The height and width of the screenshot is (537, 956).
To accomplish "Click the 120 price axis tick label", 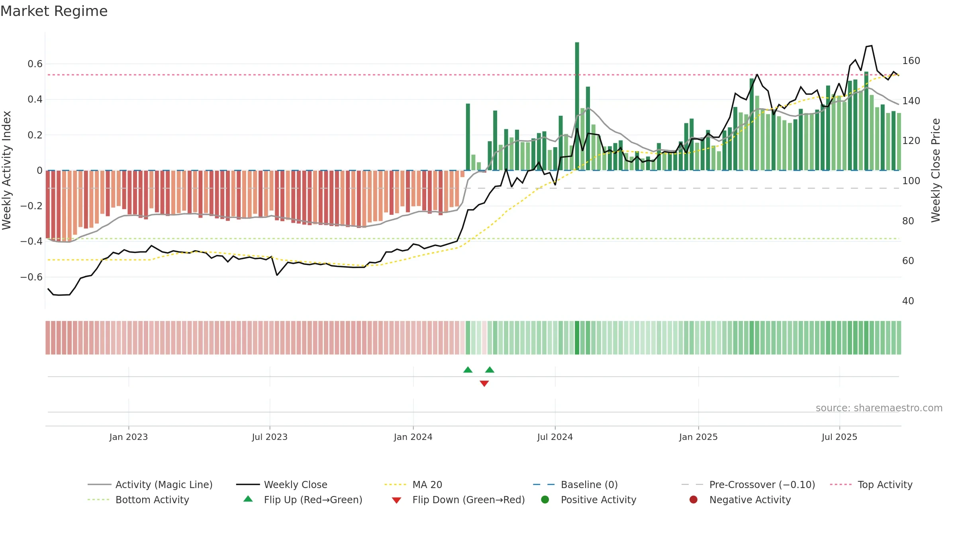I will point(911,141).
